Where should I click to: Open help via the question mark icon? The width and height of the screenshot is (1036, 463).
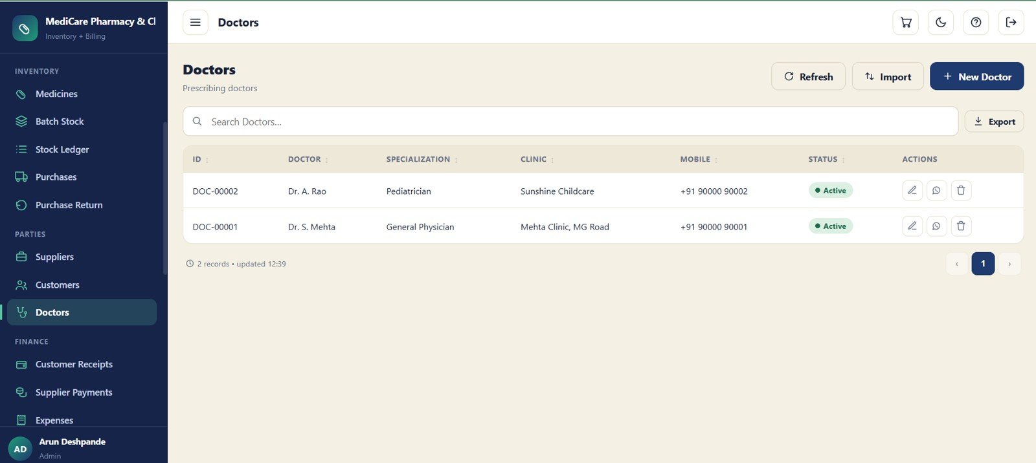[x=976, y=23]
